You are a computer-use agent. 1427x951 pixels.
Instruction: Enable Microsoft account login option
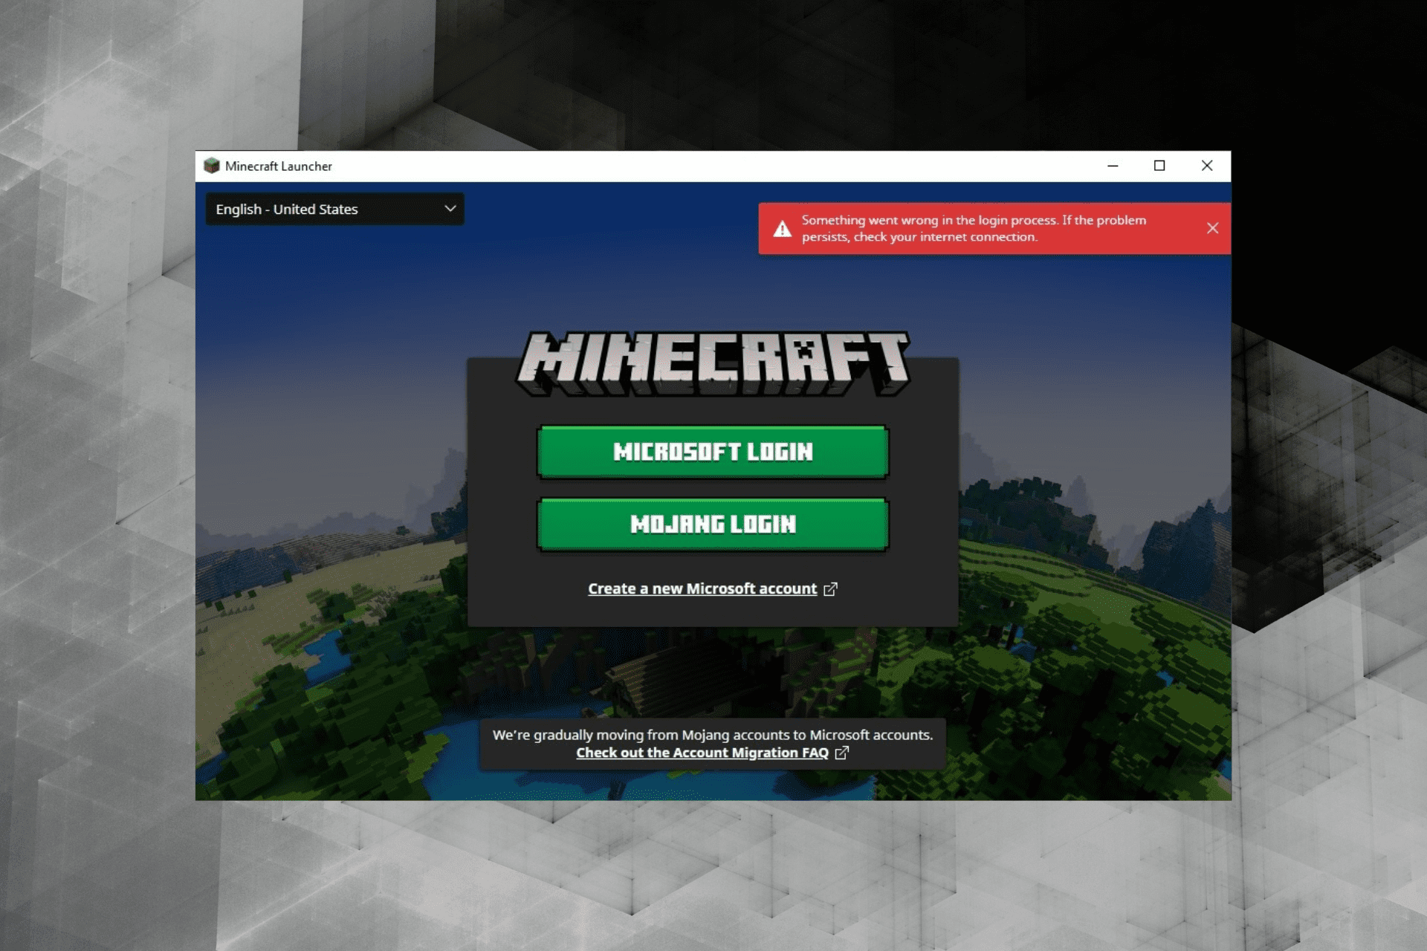click(713, 452)
